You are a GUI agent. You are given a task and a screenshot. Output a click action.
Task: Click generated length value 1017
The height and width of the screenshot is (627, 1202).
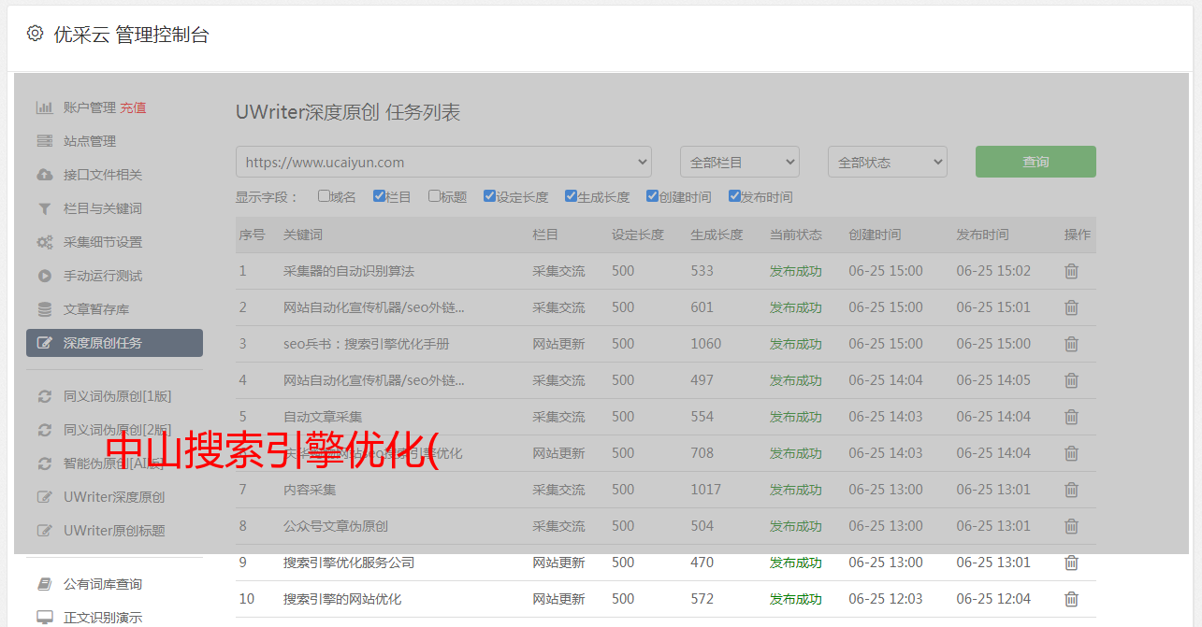click(706, 490)
